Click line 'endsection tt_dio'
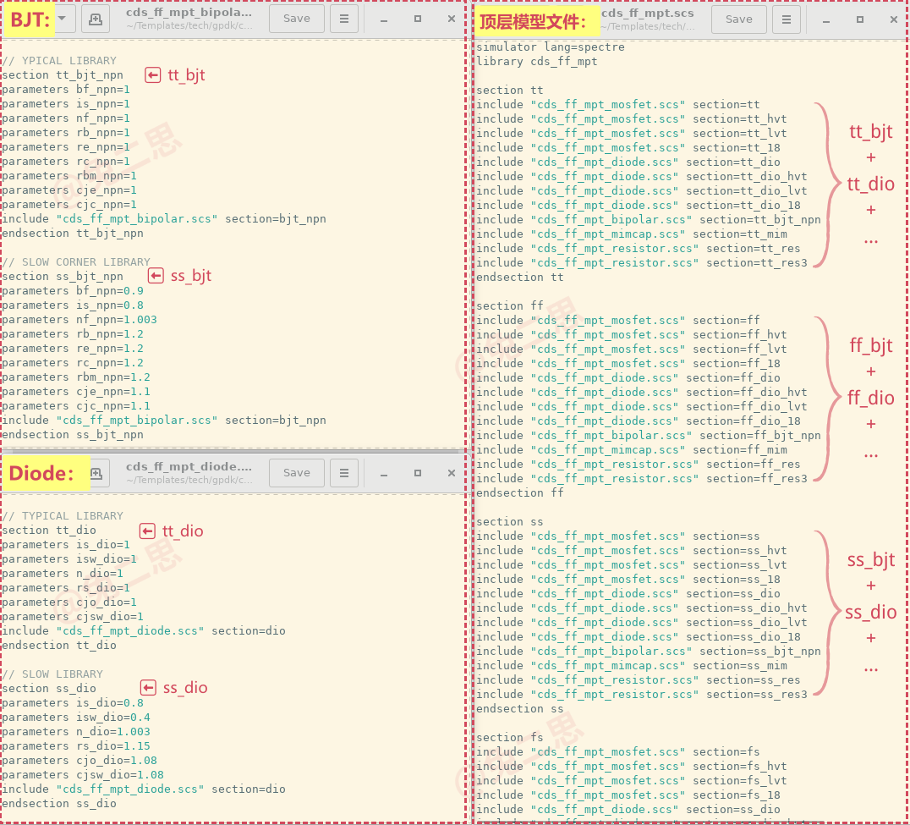The height and width of the screenshot is (825, 910). pos(58,645)
